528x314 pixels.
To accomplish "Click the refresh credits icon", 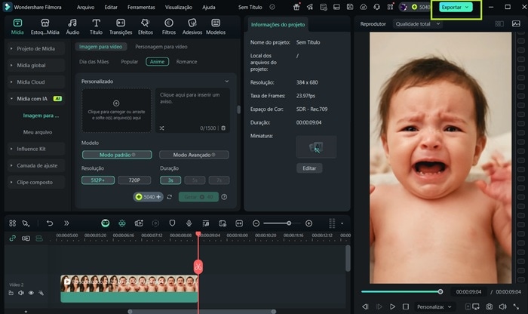I will point(170,197).
